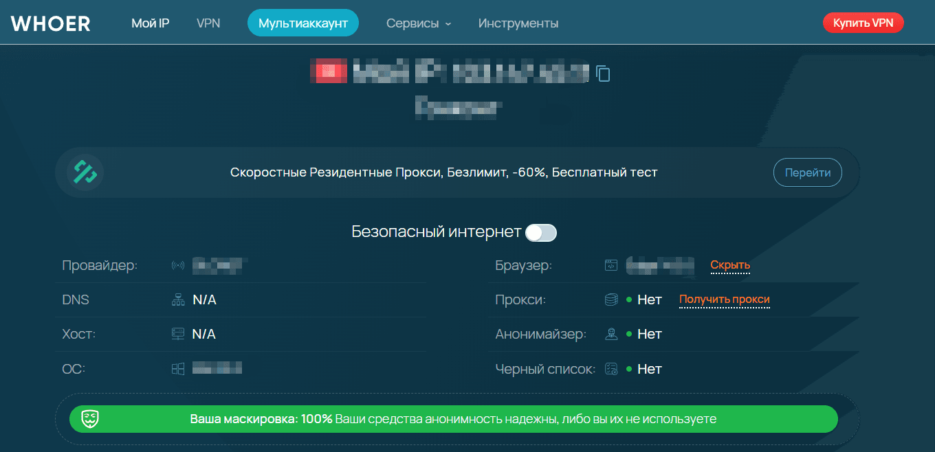Go to the VPN menu item

pyautogui.click(x=208, y=23)
